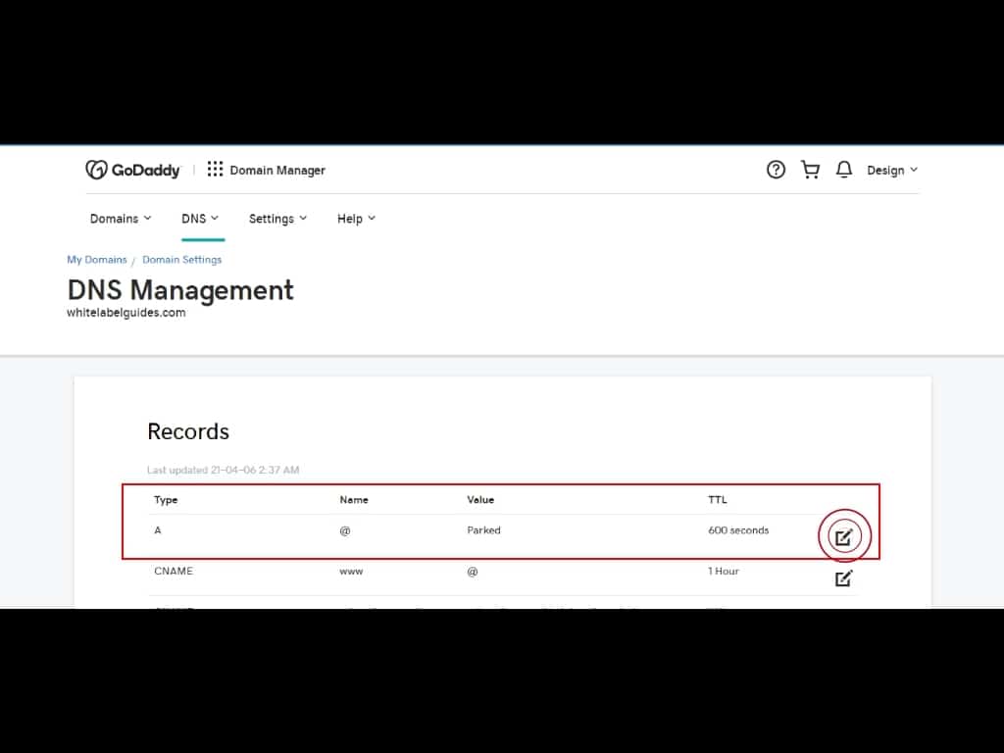Click the Name column header
This screenshot has width=1004, height=753.
(x=354, y=500)
